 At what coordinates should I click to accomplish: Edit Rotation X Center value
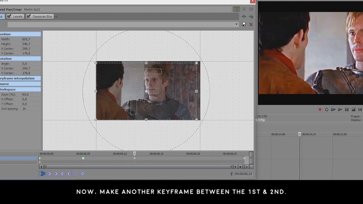click(x=31, y=68)
